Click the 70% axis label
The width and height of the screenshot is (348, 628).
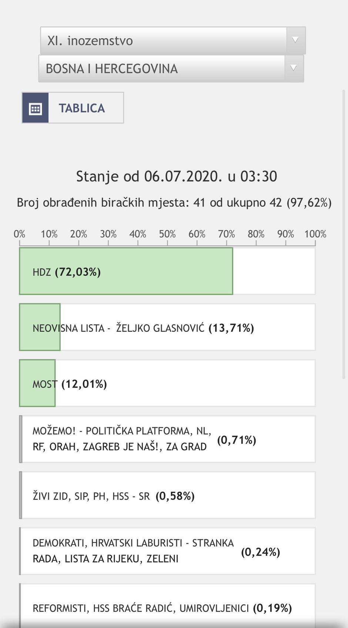click(227, 234)
